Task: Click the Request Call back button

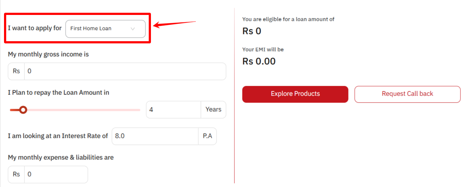Action: coord(407,94)
